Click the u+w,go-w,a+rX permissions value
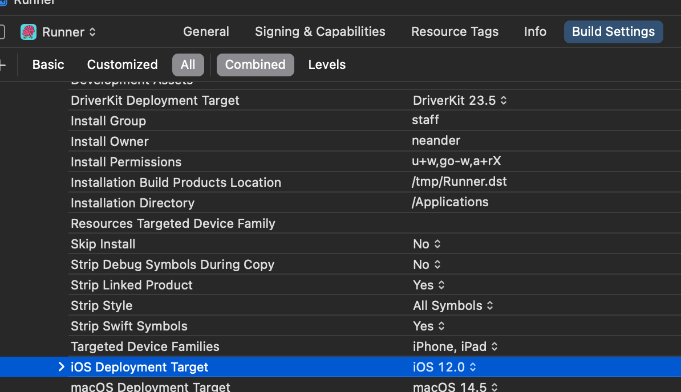This screenshot has height=392, width=681. click(x=456, y=161)
